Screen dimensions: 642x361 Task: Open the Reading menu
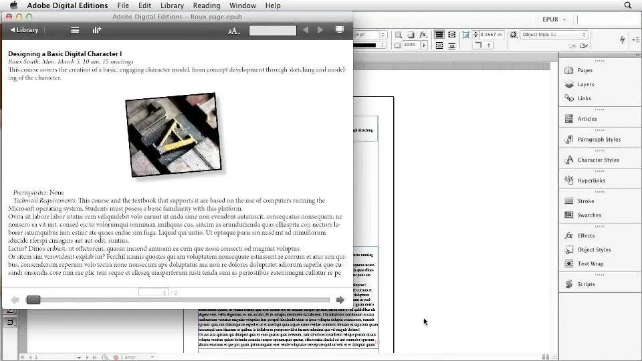[207, 5]
